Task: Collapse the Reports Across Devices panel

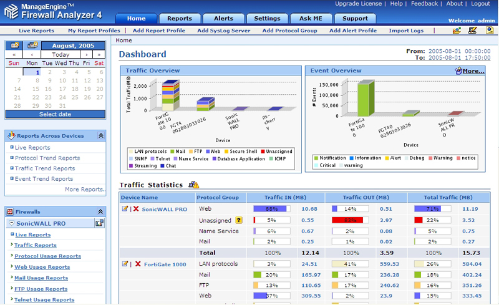Action: coord(101,135)
